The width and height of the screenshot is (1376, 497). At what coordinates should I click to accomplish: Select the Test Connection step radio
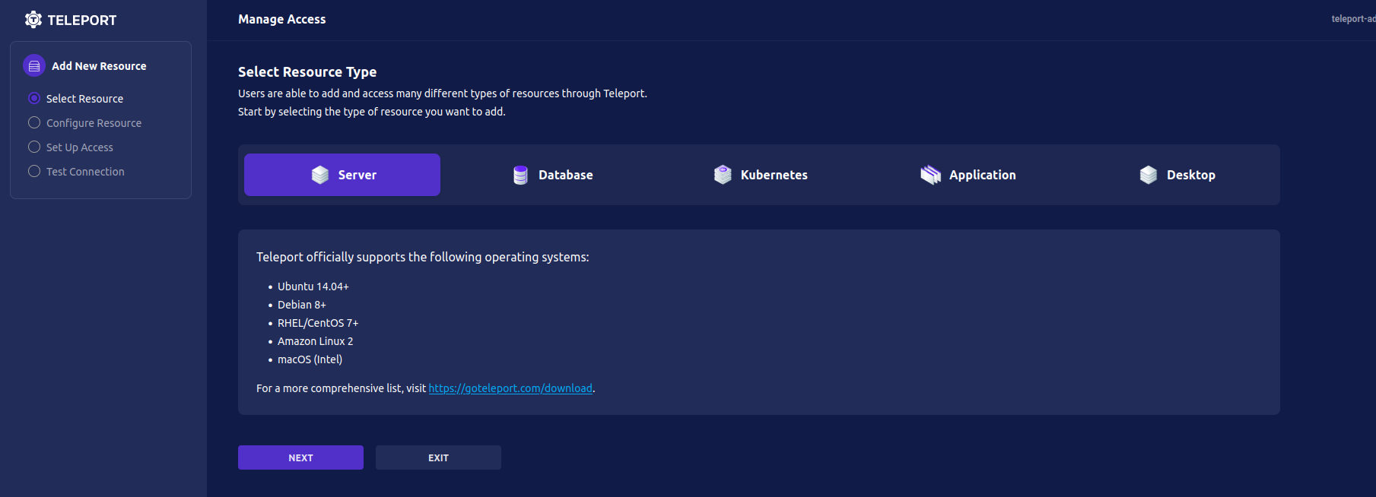pyautogui.click(x=34, y=171)
